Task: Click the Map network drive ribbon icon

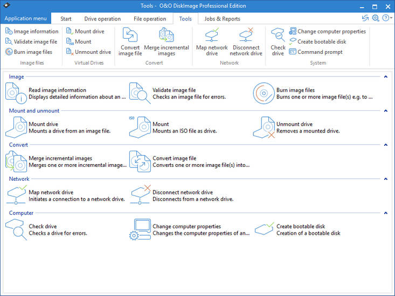Action: pyautogui.click(x=212, y=36)
